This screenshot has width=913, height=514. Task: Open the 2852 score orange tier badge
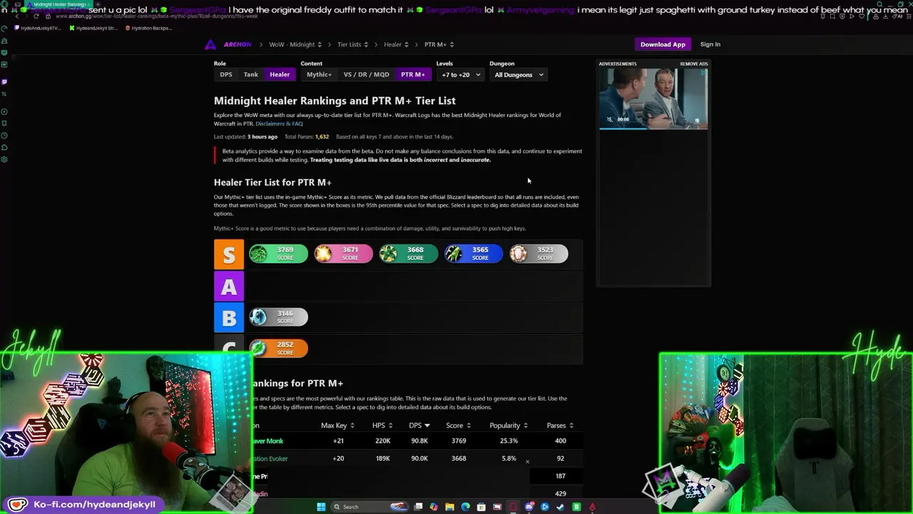click(x=278, y=348)
